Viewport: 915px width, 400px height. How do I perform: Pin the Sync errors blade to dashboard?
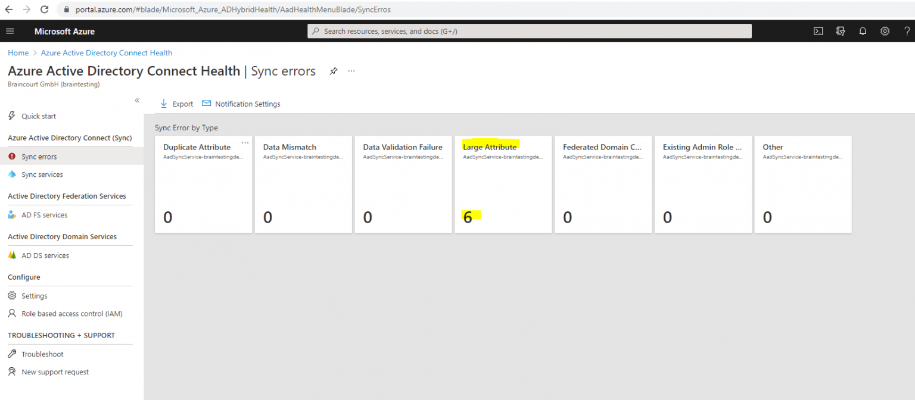[x=333, y=70]
